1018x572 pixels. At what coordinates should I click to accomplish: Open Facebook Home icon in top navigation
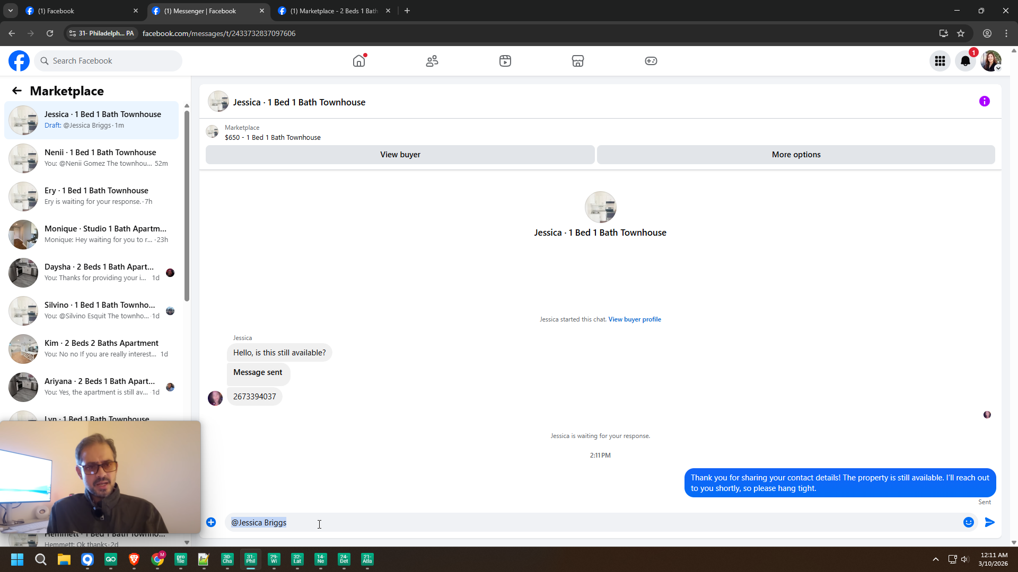tap(359, 61)
